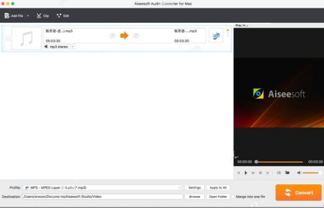Click the source duration 00:03:30 in the file row
The image size is (324, 208).
[x=53, y=41]
